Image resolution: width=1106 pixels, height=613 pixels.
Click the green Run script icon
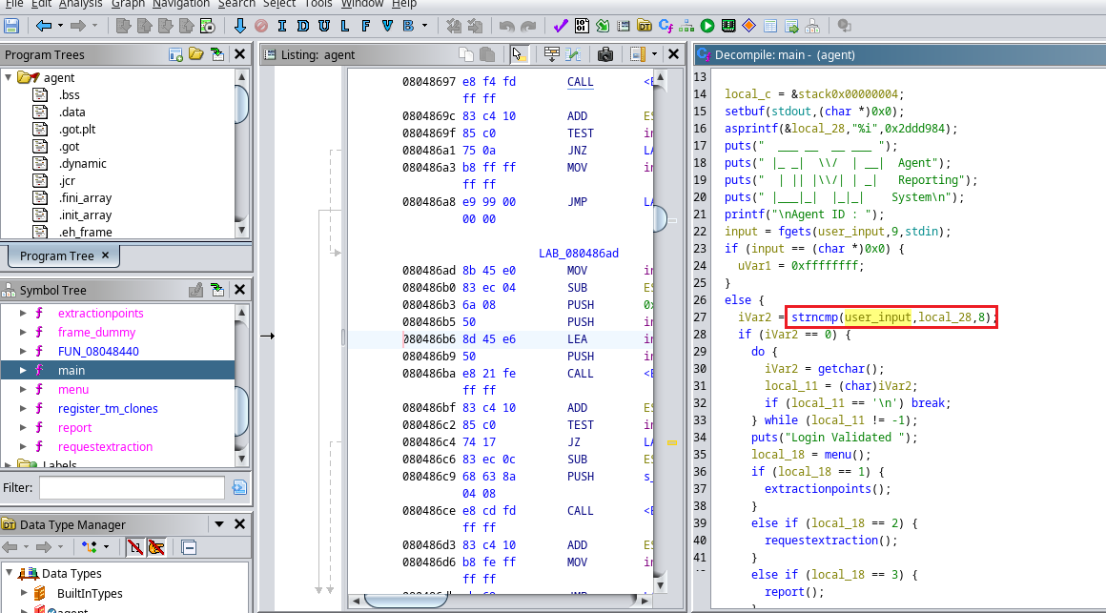707,26
